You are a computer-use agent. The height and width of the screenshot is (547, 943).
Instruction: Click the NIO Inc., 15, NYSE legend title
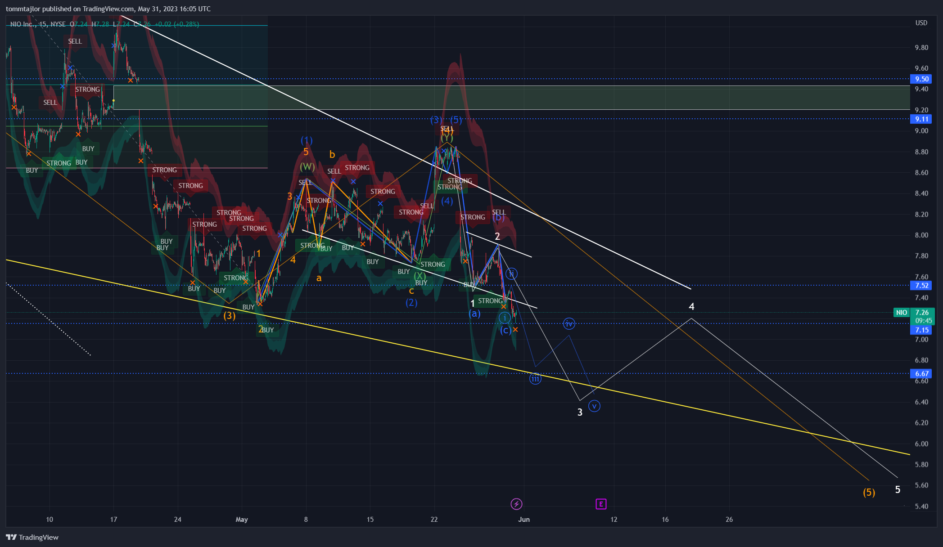click(38, 24)
